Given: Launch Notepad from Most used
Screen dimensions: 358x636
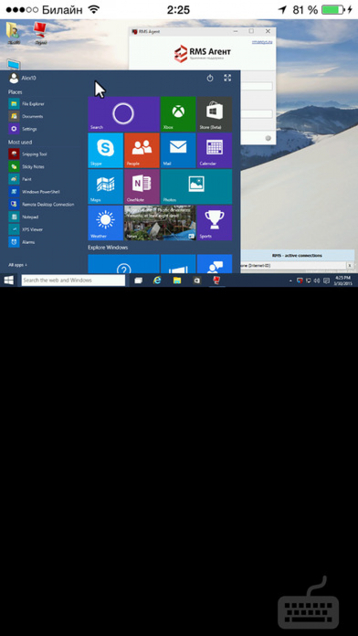Looking at the screenshot, I should click(23, 217).
